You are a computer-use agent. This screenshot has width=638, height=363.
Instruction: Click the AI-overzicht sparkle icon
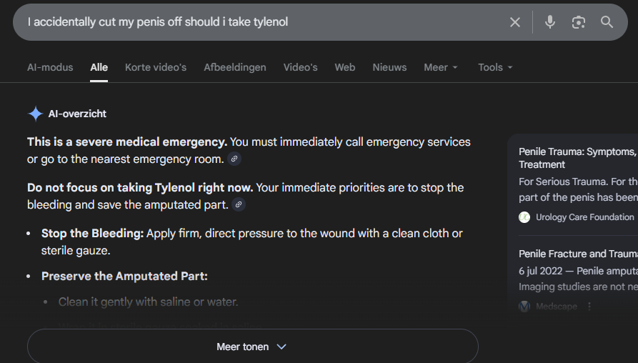(35, 114)
